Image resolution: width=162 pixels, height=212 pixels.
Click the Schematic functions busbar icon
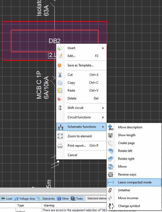coord(60,127)
